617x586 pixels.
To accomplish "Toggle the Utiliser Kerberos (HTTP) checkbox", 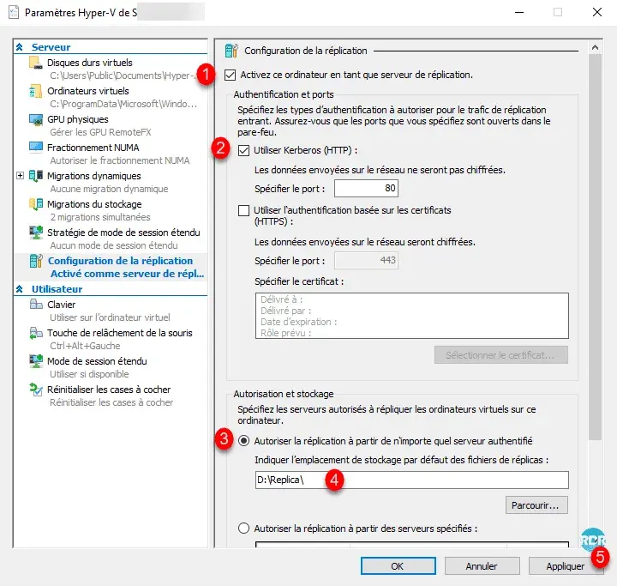I will pyautogui.click(x=244, y=151).
